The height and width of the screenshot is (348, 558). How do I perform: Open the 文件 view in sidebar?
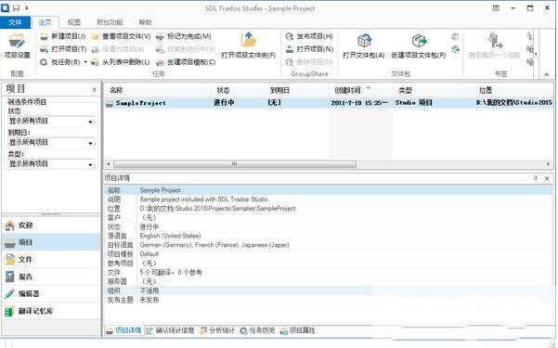pyautogui.click(x=51, y=260)
